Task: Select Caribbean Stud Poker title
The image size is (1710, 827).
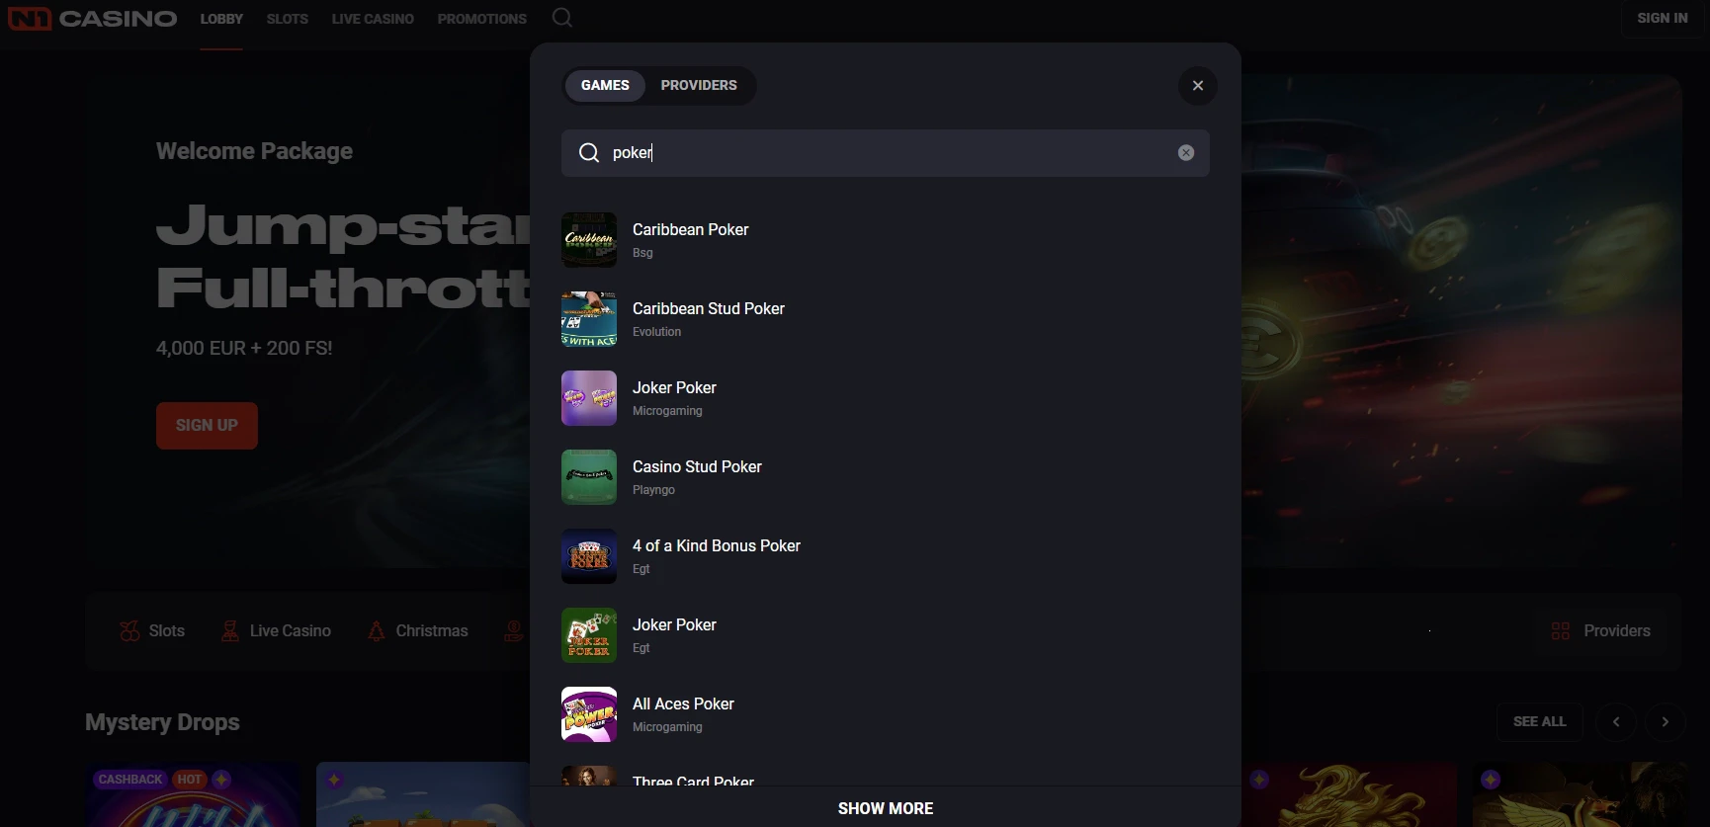Action: pos(709,309)
